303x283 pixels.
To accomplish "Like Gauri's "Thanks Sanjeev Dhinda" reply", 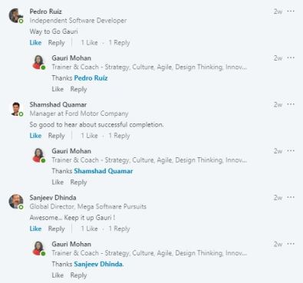I will click(58, 275).
